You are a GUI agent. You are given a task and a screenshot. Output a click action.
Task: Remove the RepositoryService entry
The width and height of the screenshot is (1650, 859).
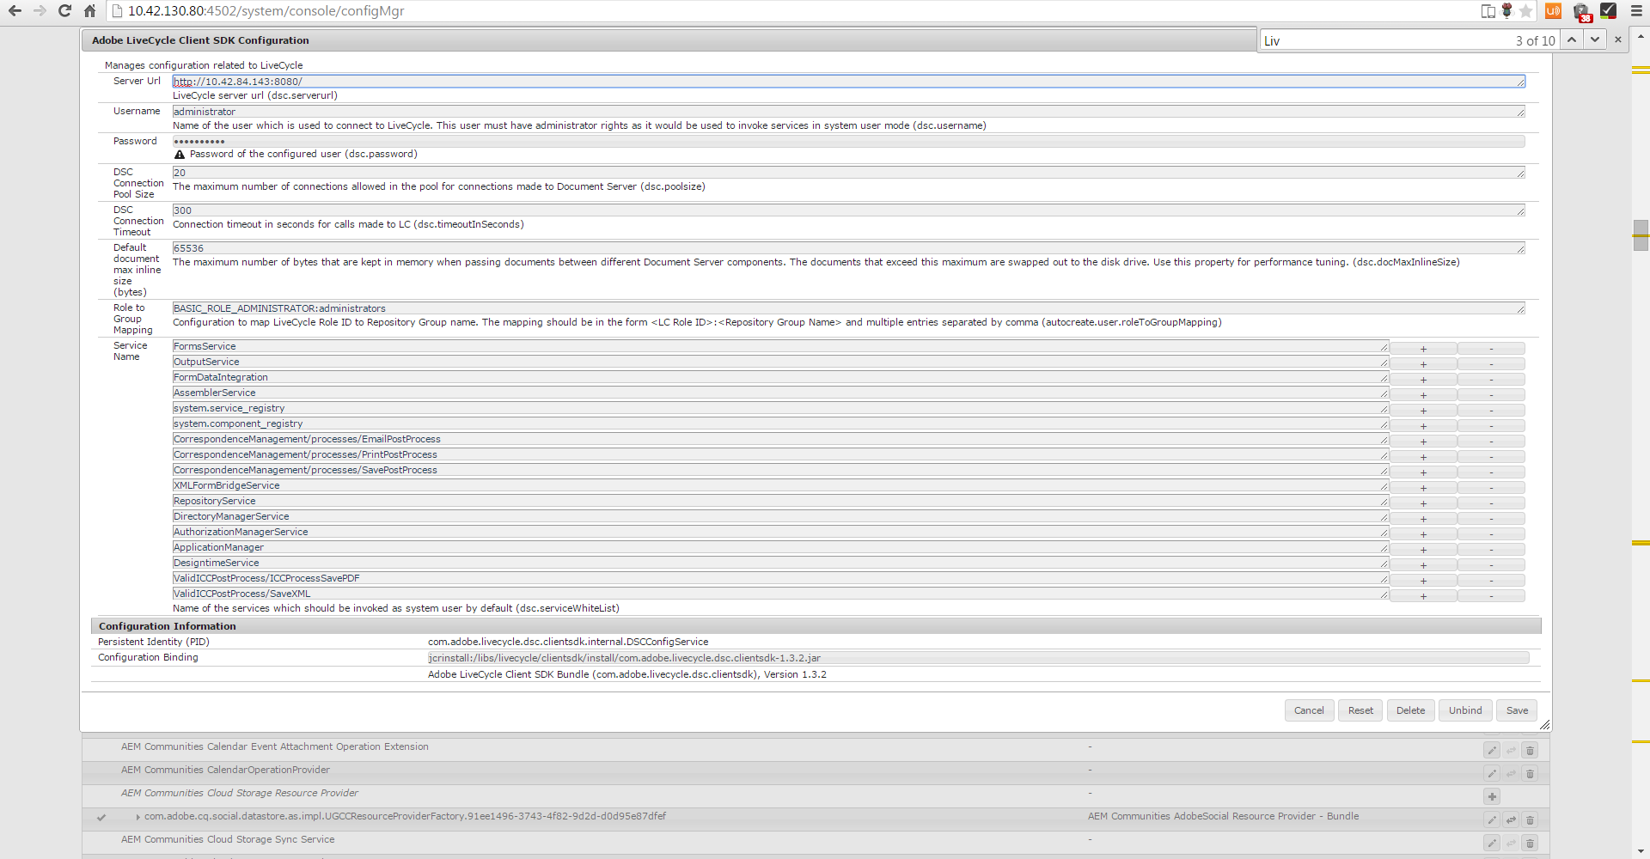[x=1491, y=503]
